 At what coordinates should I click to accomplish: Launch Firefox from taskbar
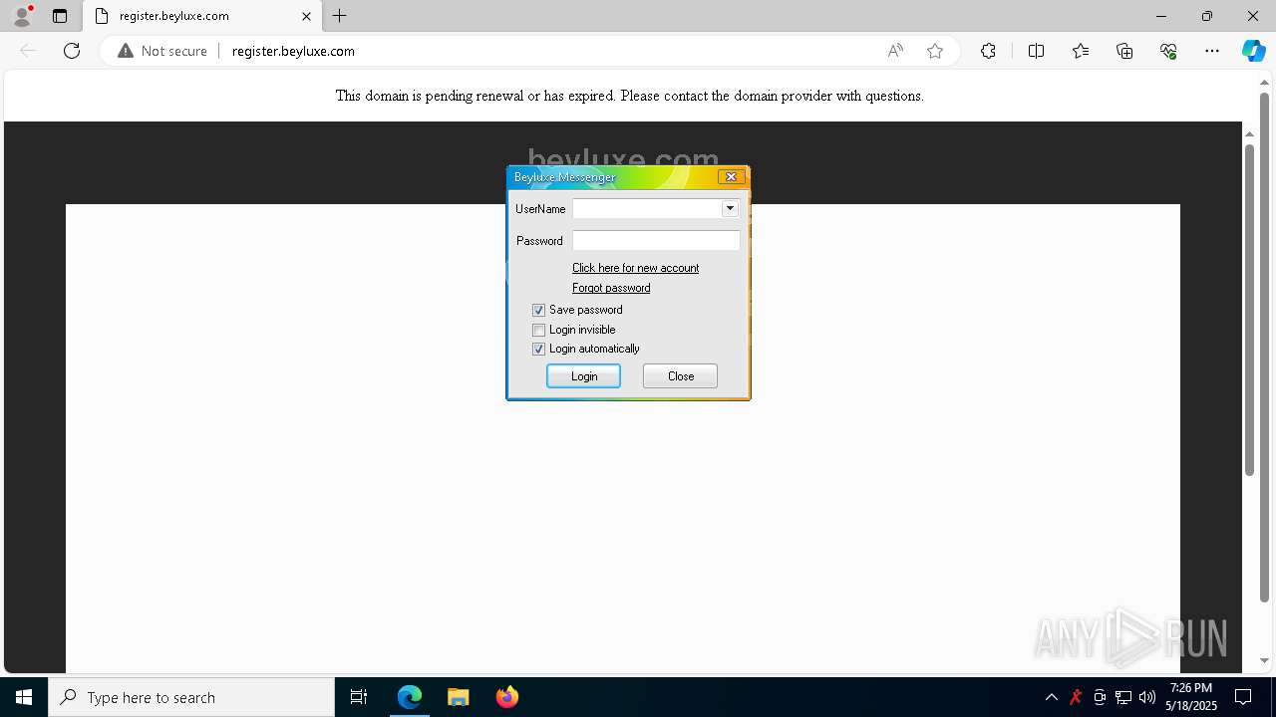pos(506,697)
